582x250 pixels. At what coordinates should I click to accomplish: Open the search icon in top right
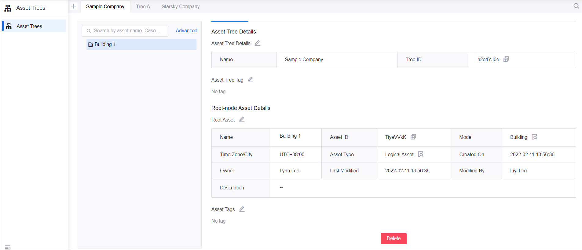click(576, 6)
